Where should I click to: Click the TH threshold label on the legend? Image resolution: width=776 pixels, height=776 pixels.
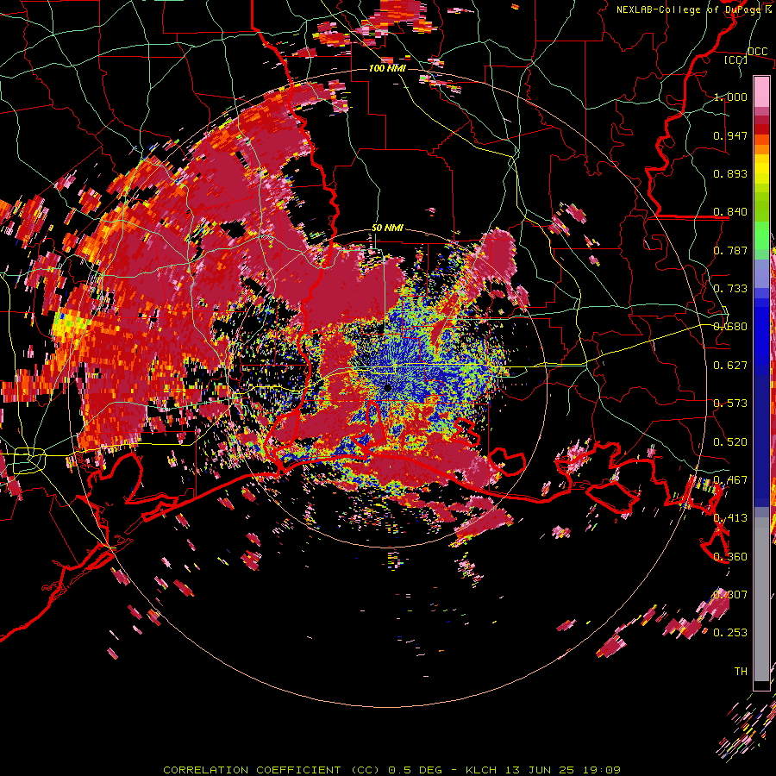tap(741, 672)
